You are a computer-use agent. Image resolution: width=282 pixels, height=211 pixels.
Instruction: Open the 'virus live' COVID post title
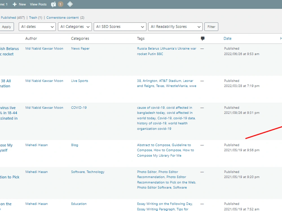pyautogui.click(x=9, y=113)
